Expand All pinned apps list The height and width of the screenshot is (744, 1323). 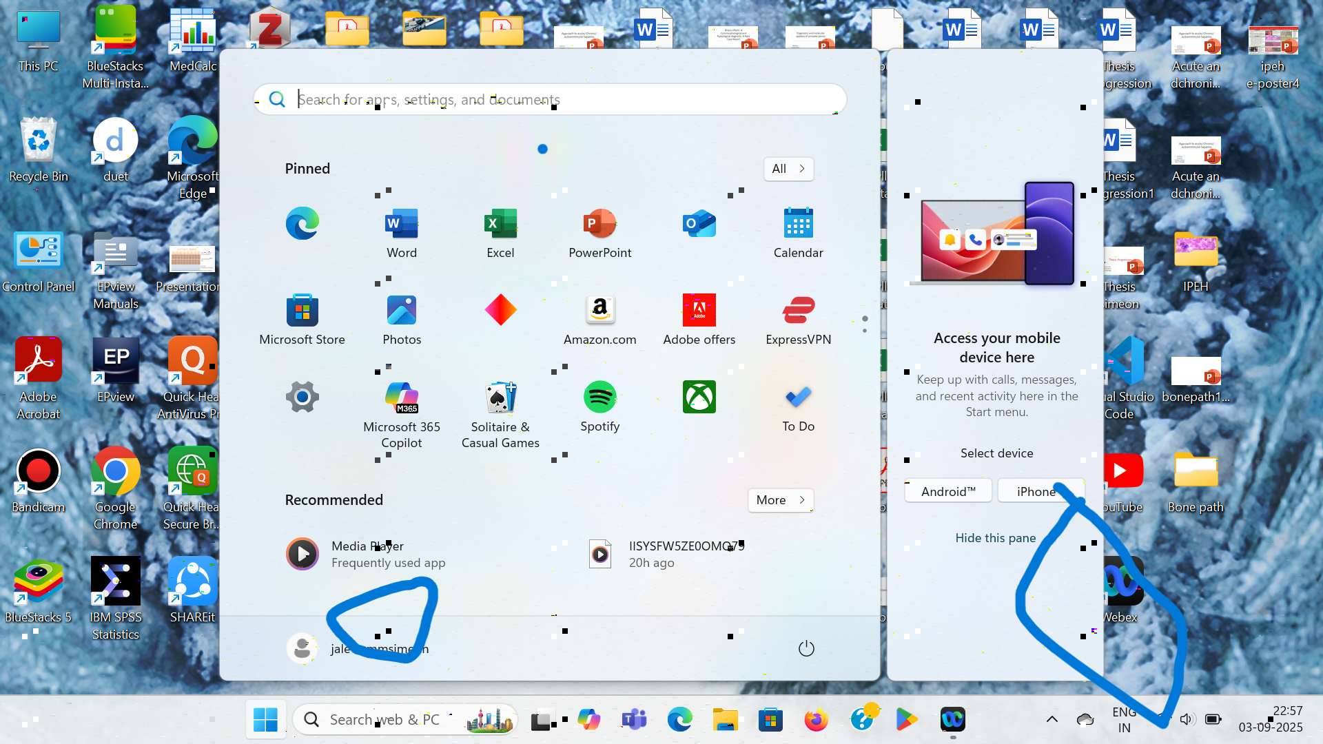788,169
